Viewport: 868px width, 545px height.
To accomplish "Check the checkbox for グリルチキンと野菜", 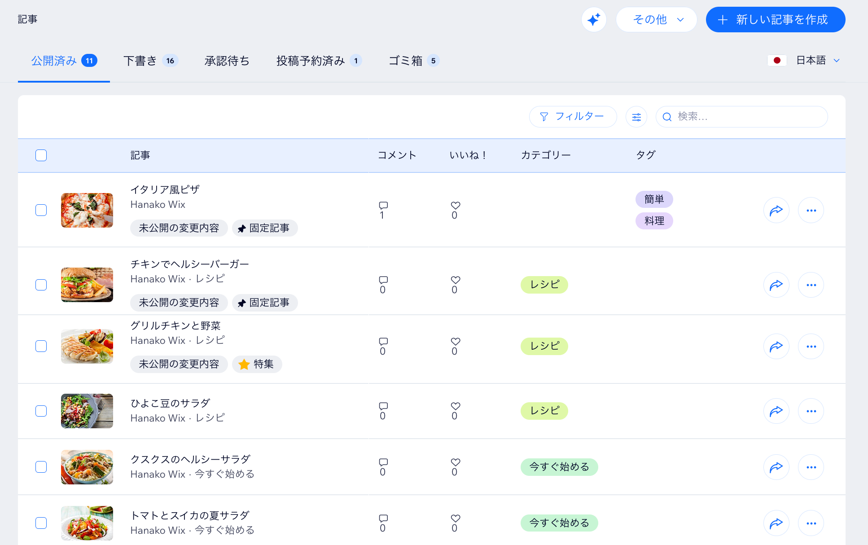I will point(41,346).
